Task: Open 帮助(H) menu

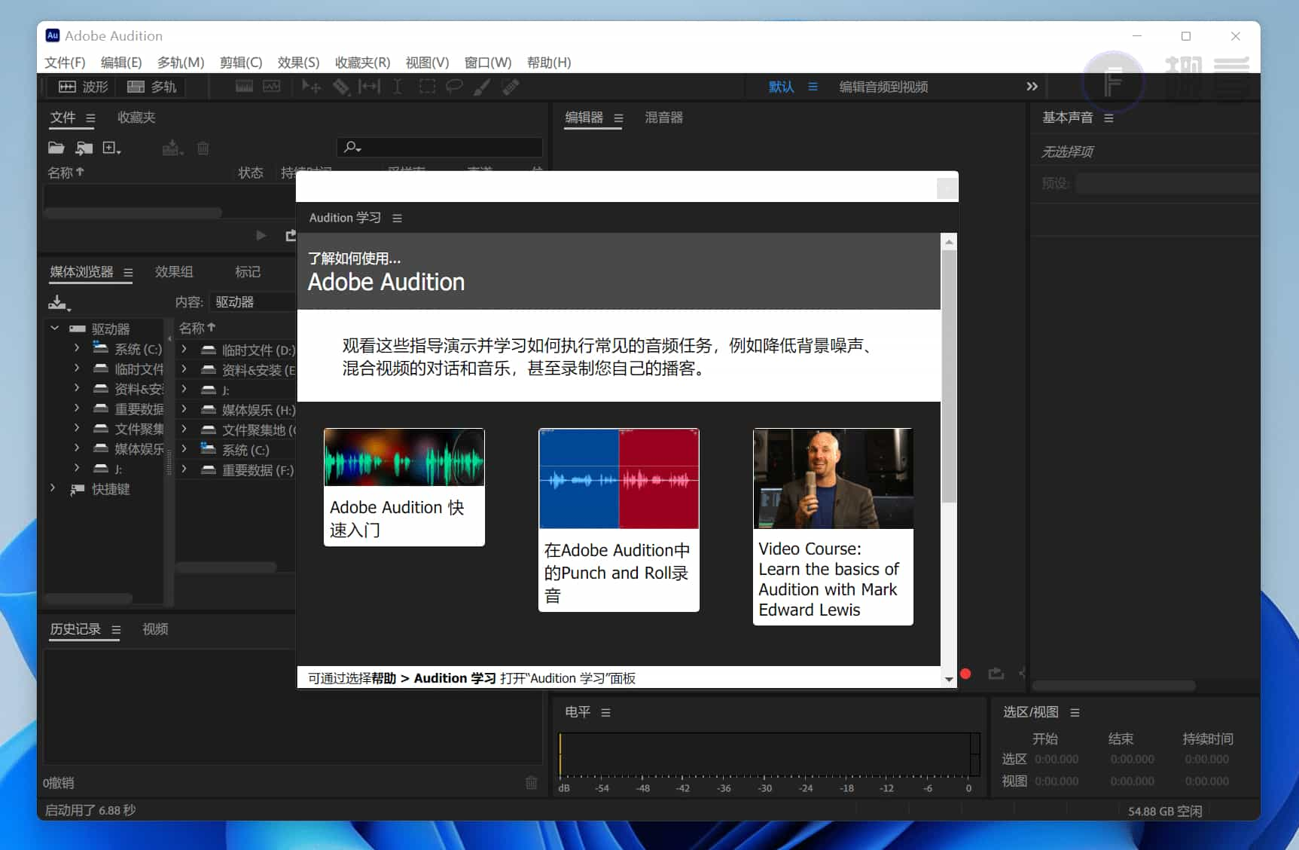Action: pos(549,63)
